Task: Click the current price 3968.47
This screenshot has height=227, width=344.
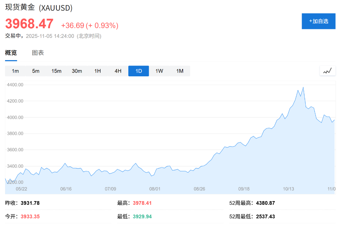Action: (x=29, y=24)
